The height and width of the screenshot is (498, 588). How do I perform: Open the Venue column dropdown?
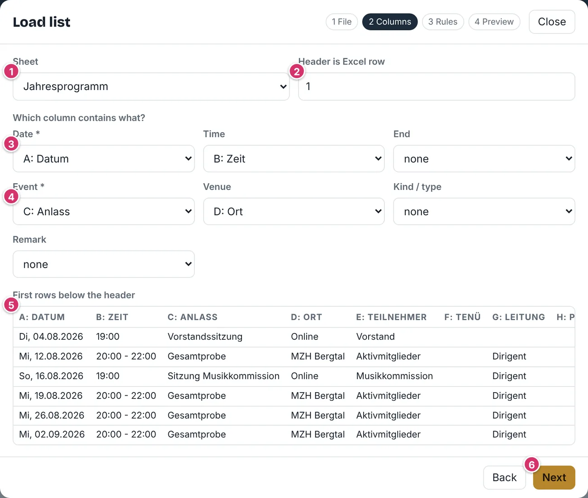[x=294, y=211]
